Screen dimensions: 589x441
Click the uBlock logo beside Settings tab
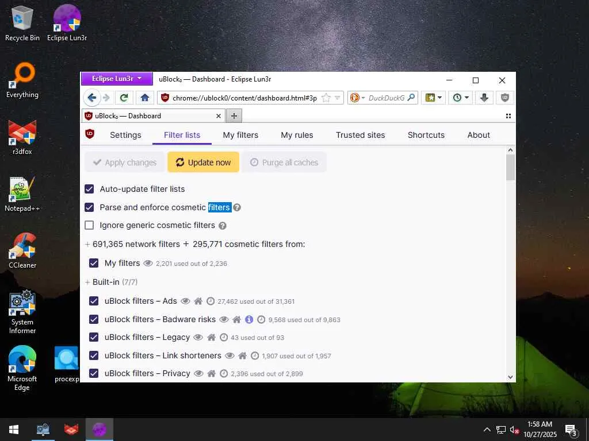pyautogui.click(x=90, y=134)
